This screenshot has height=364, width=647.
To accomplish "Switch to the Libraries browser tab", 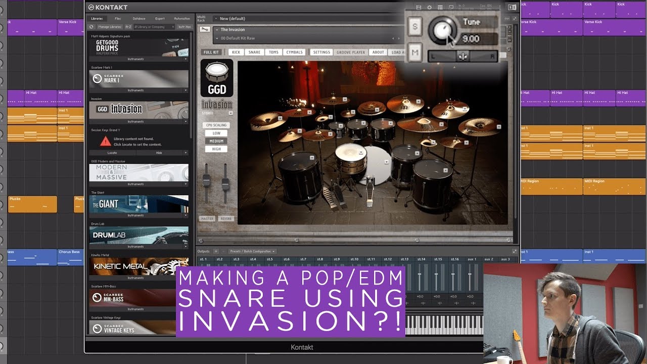I will (97, 19).
